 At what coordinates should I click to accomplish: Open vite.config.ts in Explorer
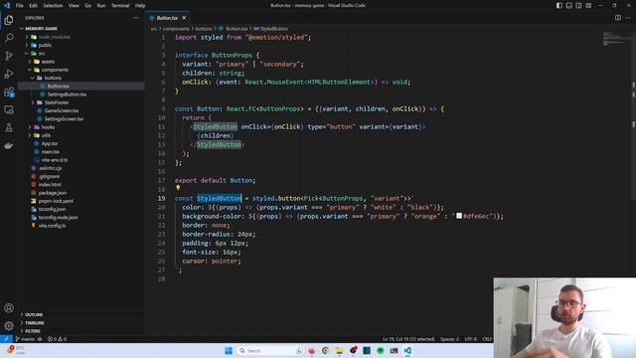coord(52,226)
